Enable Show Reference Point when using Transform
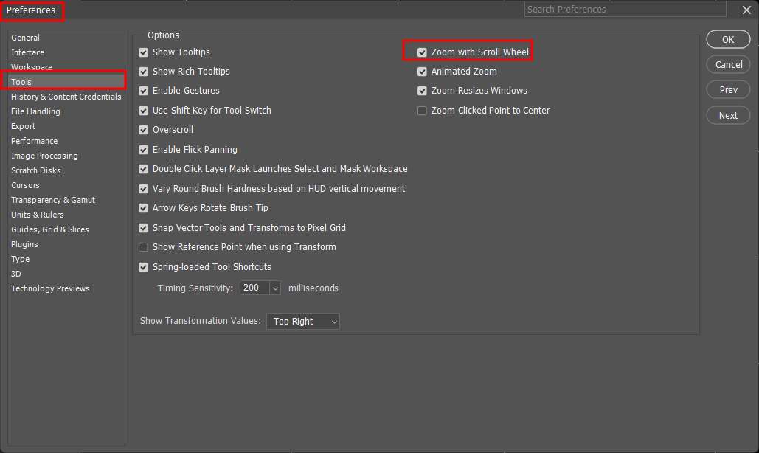Screen dimensions: 759x453 coord(143,247)
